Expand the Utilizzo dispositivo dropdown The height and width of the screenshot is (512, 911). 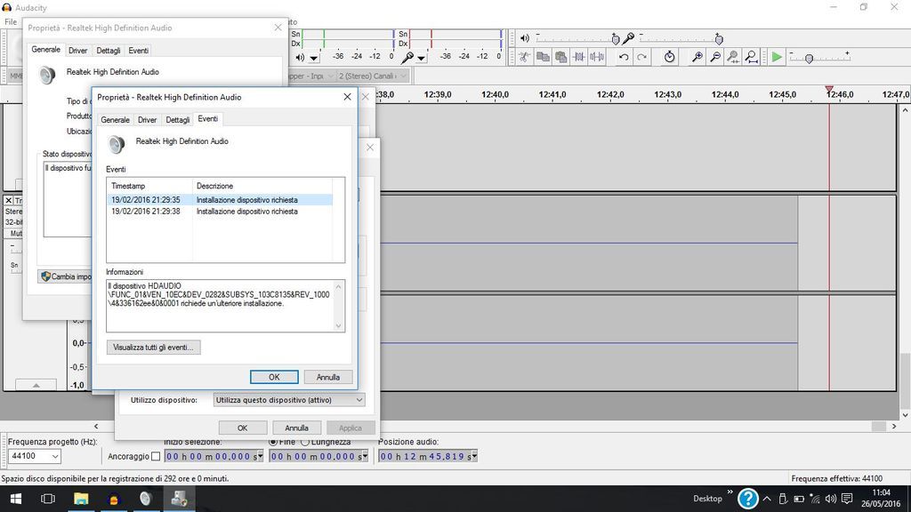(359, 400)
